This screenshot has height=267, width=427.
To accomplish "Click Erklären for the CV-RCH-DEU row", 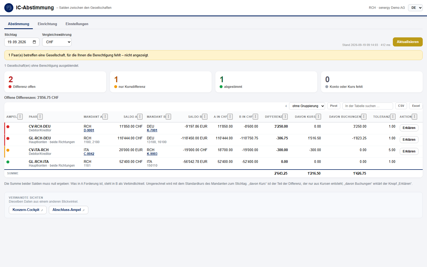I will tap(409, 128).
